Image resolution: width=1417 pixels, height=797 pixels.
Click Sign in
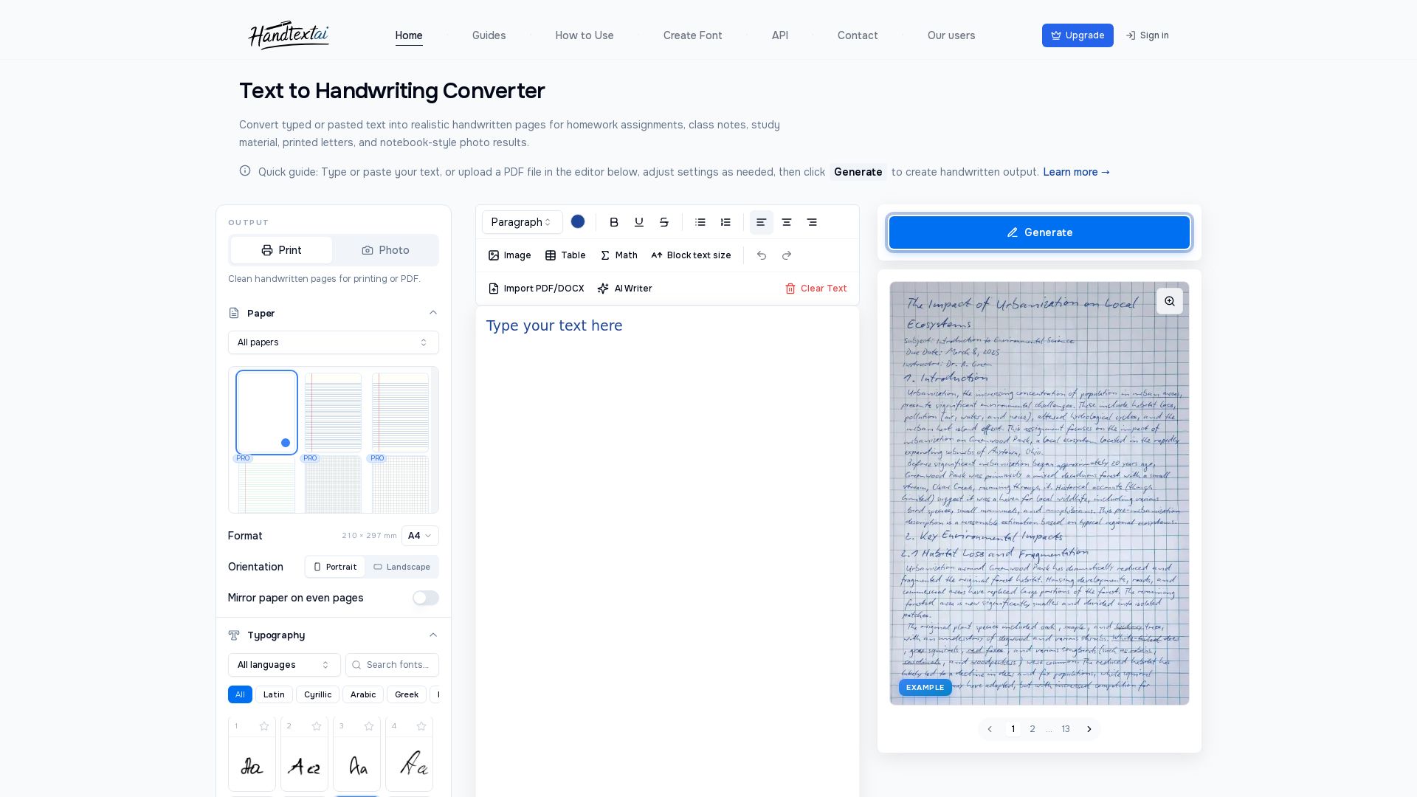pos(1147,35)
